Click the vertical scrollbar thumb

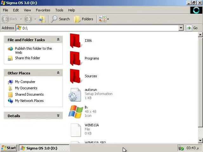200,82
